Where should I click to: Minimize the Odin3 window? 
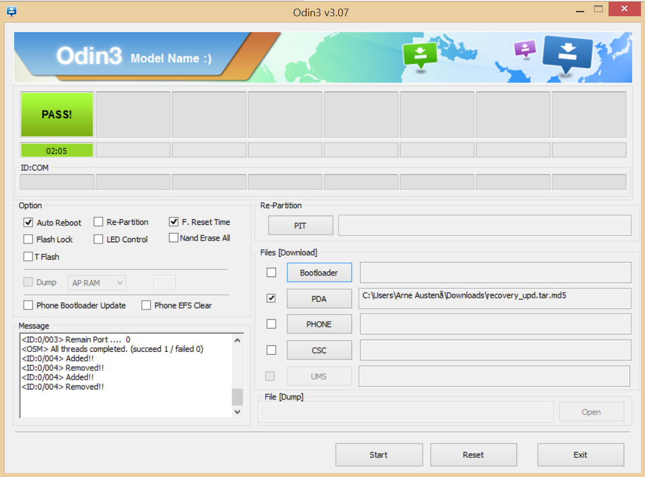580,11
